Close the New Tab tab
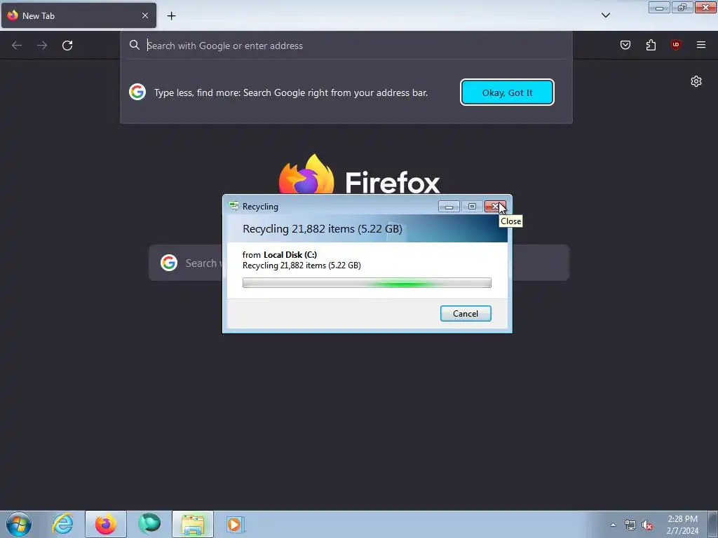Image resolution: width=718 pixels, height=538 pixels. tap(144, 15)
